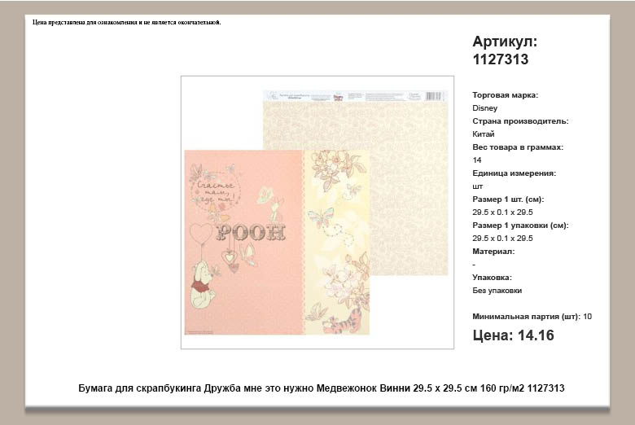
Task: Click the price 'Цена: 14.16'
Action: click(513, 335)
